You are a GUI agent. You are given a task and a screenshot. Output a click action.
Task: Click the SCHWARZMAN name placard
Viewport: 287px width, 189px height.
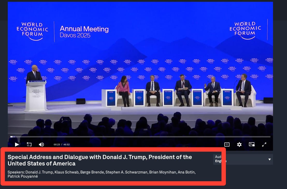[197, 98]
